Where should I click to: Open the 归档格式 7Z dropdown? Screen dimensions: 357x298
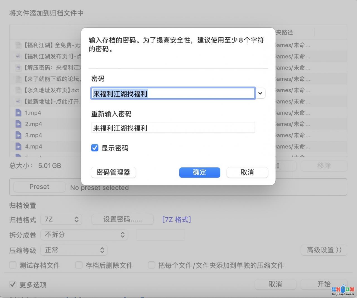pyautogui.click(x=61, y=220)
